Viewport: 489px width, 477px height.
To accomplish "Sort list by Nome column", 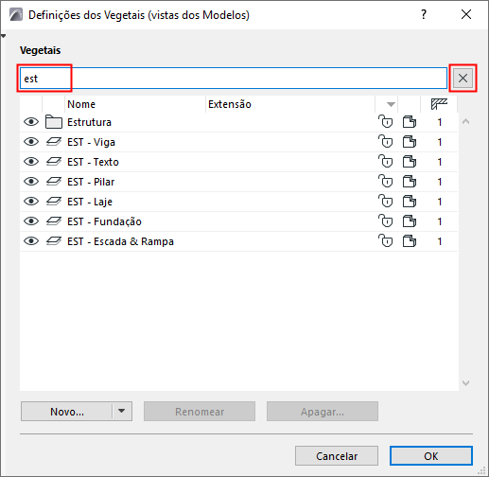I will point(135,104).
